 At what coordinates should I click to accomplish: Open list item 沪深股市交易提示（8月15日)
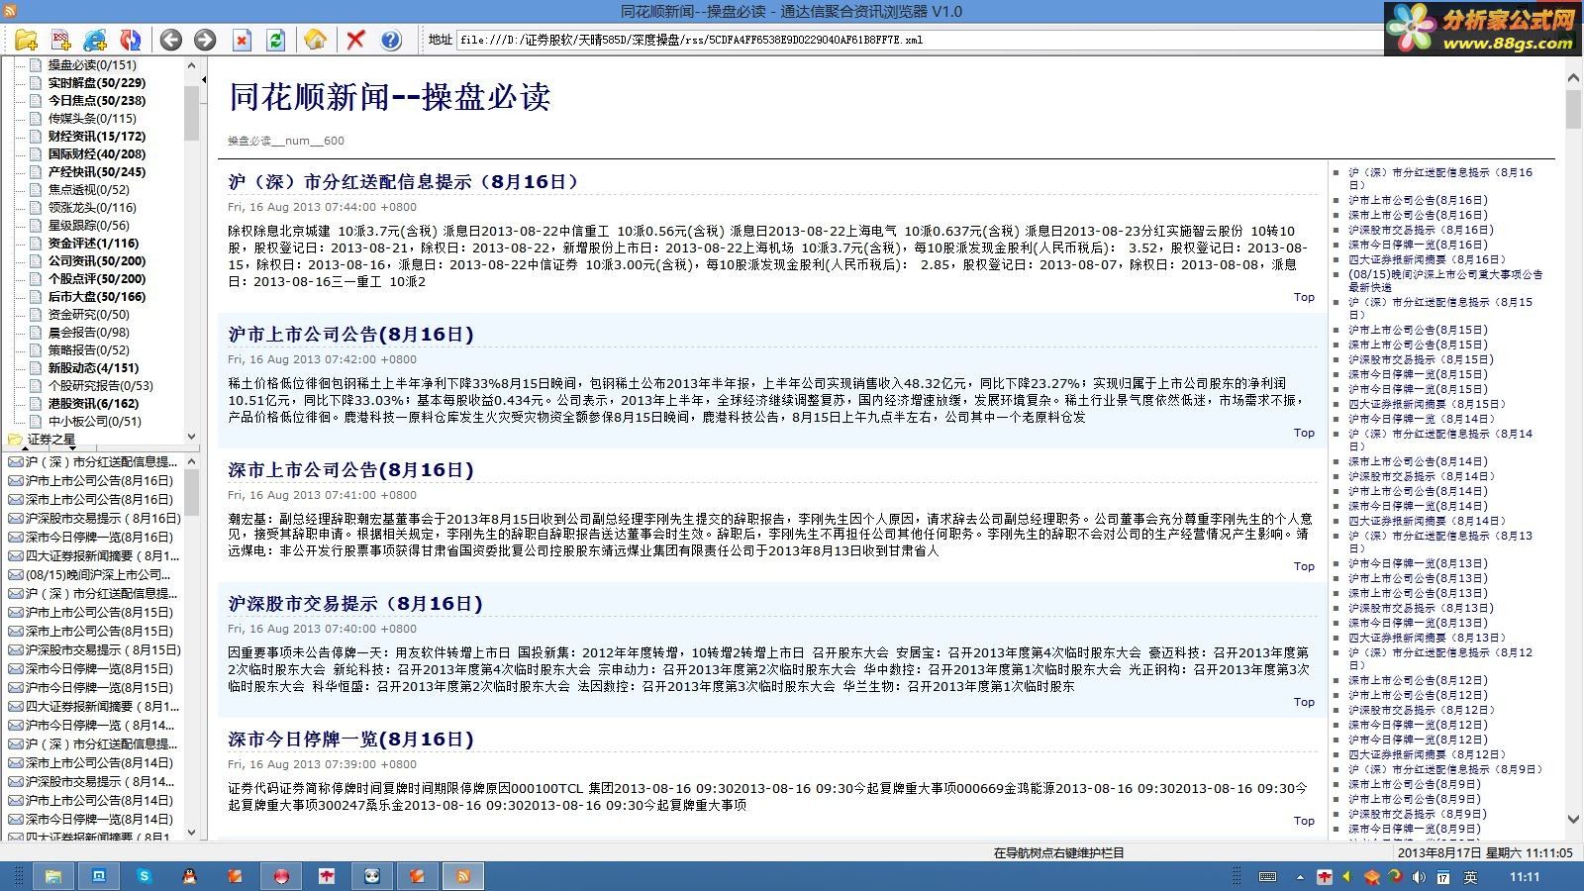point(103,650)
